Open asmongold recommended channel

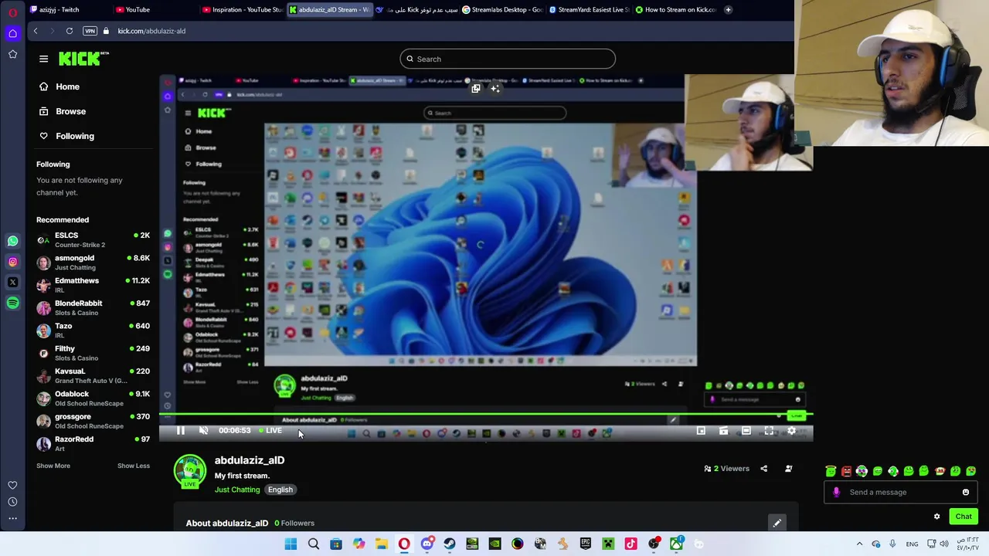tap(93, 263)
